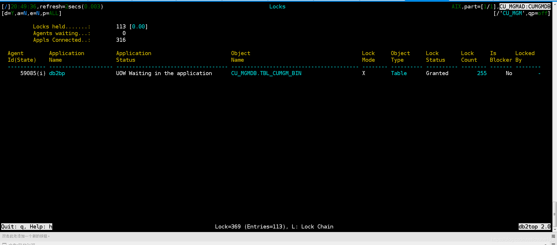This screenshot has height=245, width=557.
Task: Click the 'Locks held' label
Action: tap(62, 27)
